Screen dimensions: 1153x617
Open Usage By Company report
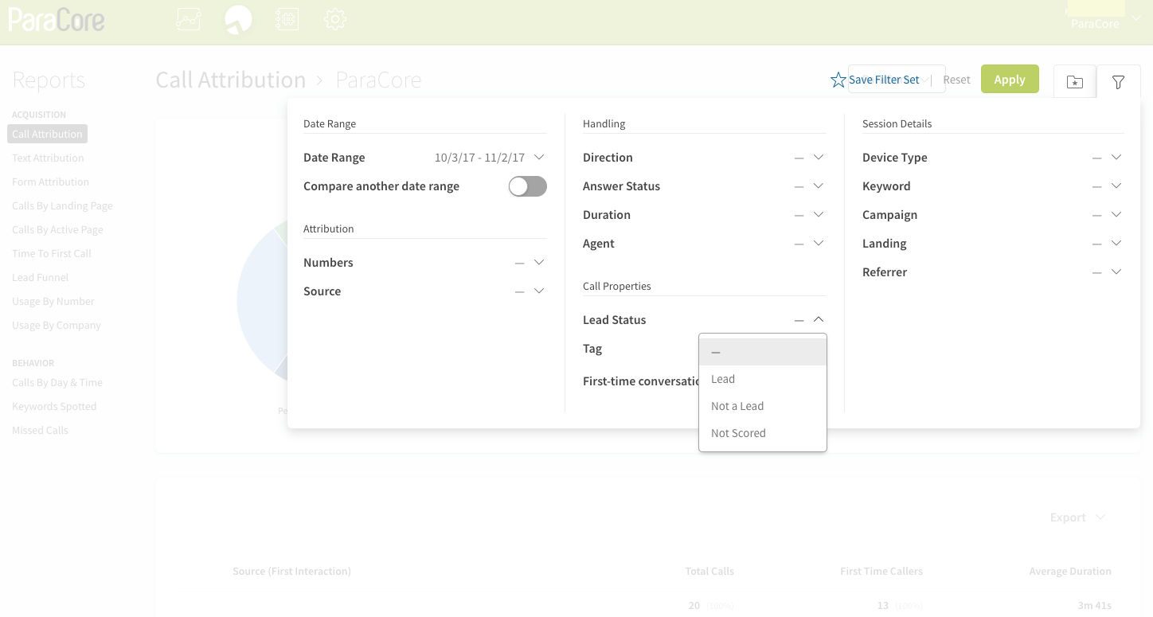point(57,325)
